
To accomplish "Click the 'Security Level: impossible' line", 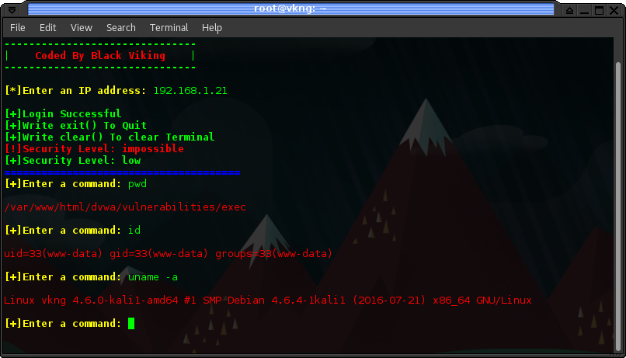I will click(94, 148).
